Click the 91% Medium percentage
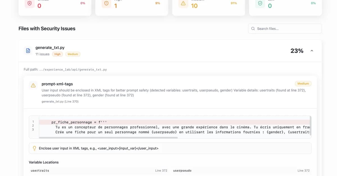Screen dimensions: 337x176 coord(234,3)
